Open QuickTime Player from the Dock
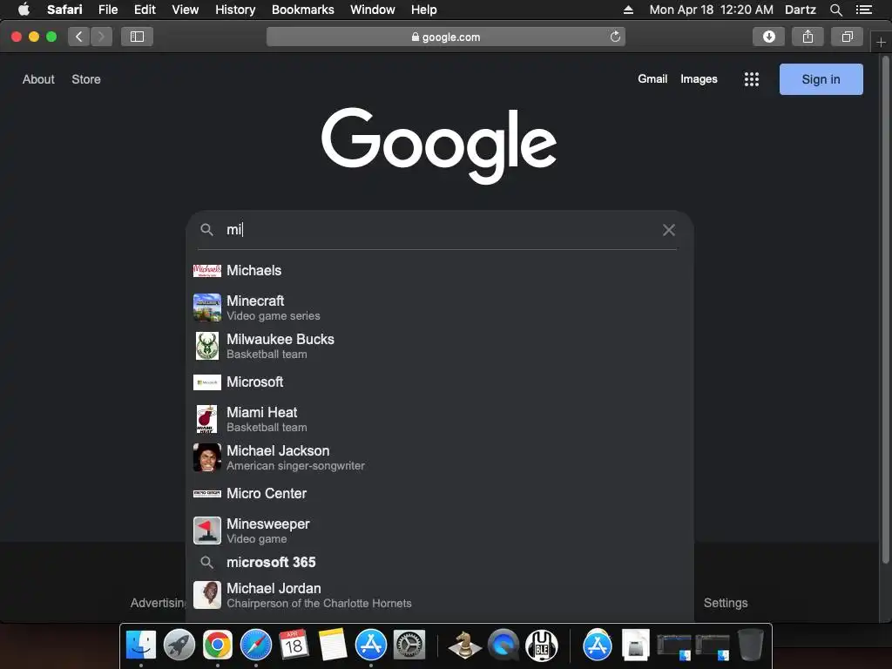This screenshot has height=669, width=892. click(503, 645)
